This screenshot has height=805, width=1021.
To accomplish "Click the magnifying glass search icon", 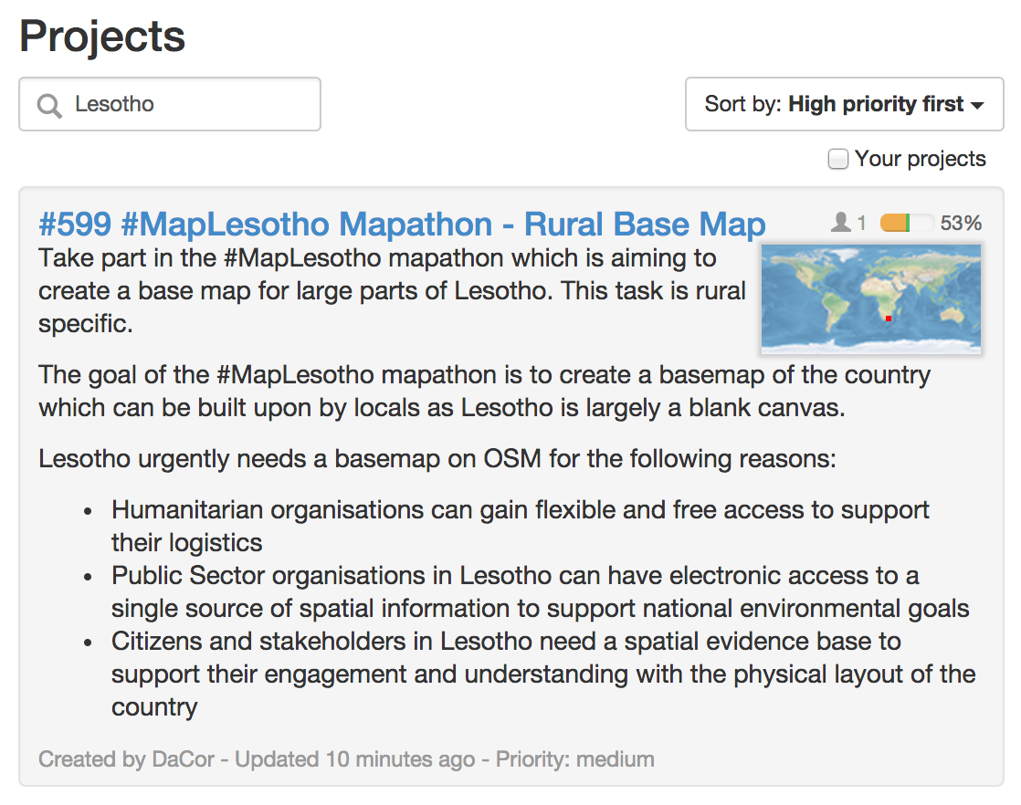I will (49, 106).
